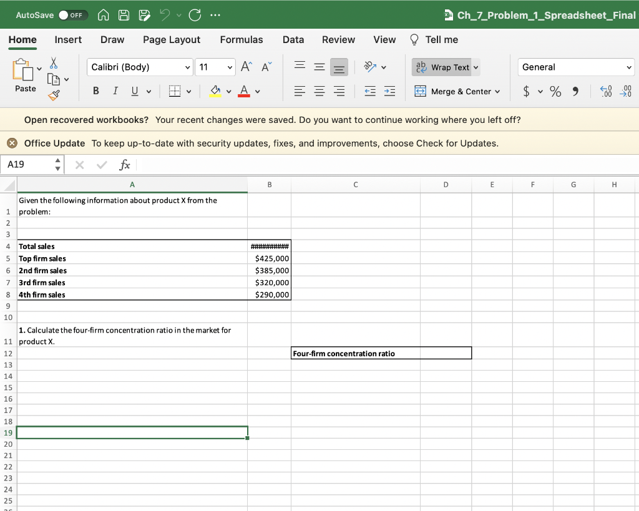Open borders dropdown arrow
Image resolution: width=639 pixels, height=511 pixels.
(188, 91)
